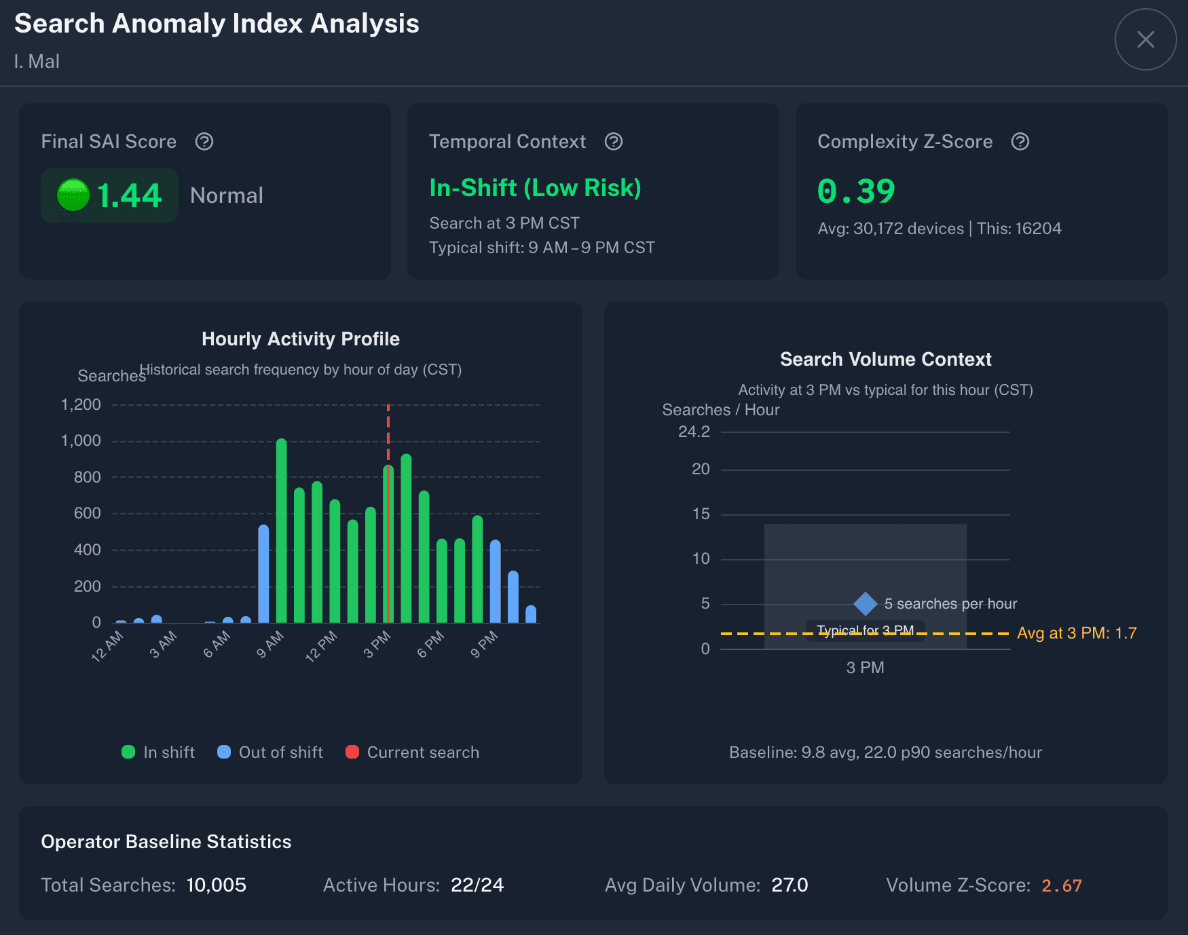Screen dimensions: 1188x935
Task: Click the 0.39 Complexity Z-Score value
Action: pos(856,191)
